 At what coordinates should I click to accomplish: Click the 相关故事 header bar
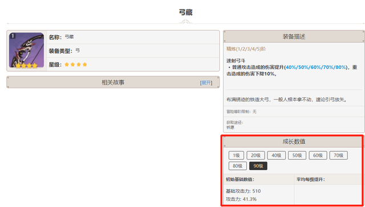click(x=113, y=82)
